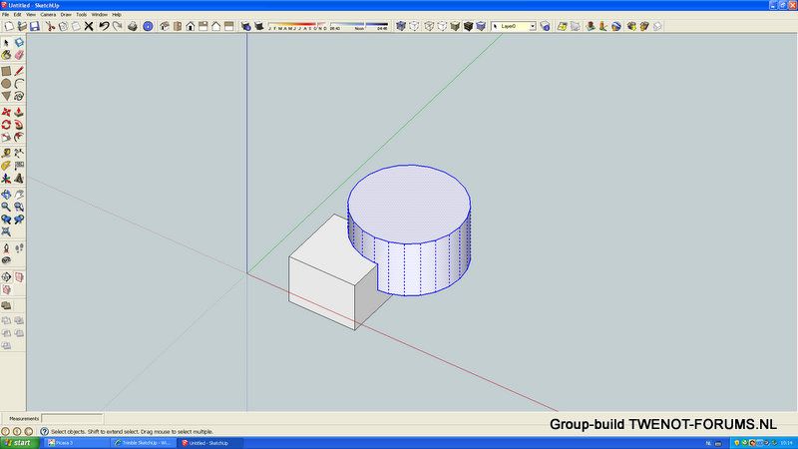Pick the Make Component tool

point(19,43)
